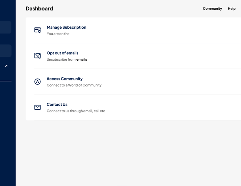241x186 pixels.
Task: Open Contact Us
Action: click(57, 105)
